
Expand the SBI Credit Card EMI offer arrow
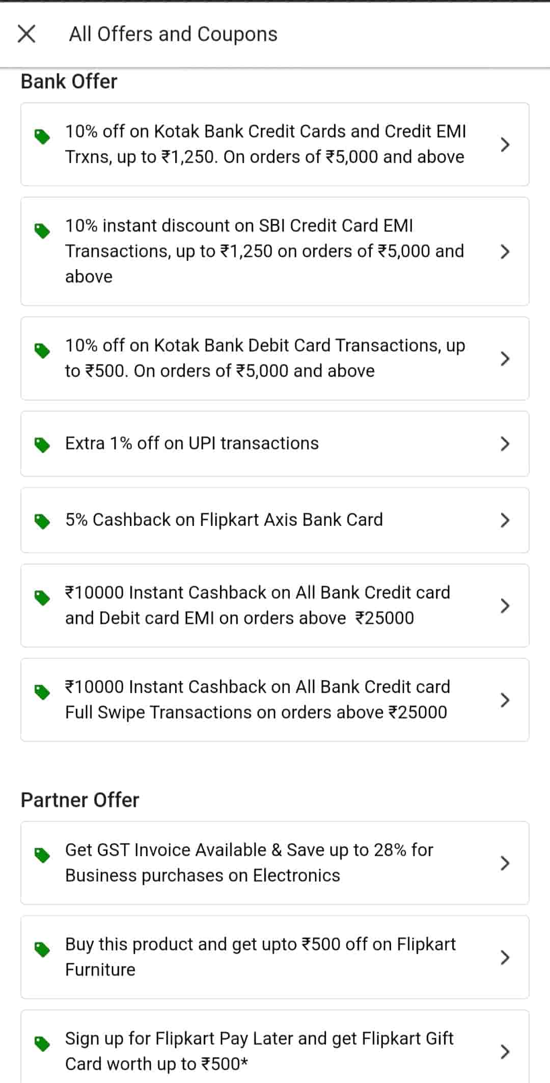tap(505, 252)
